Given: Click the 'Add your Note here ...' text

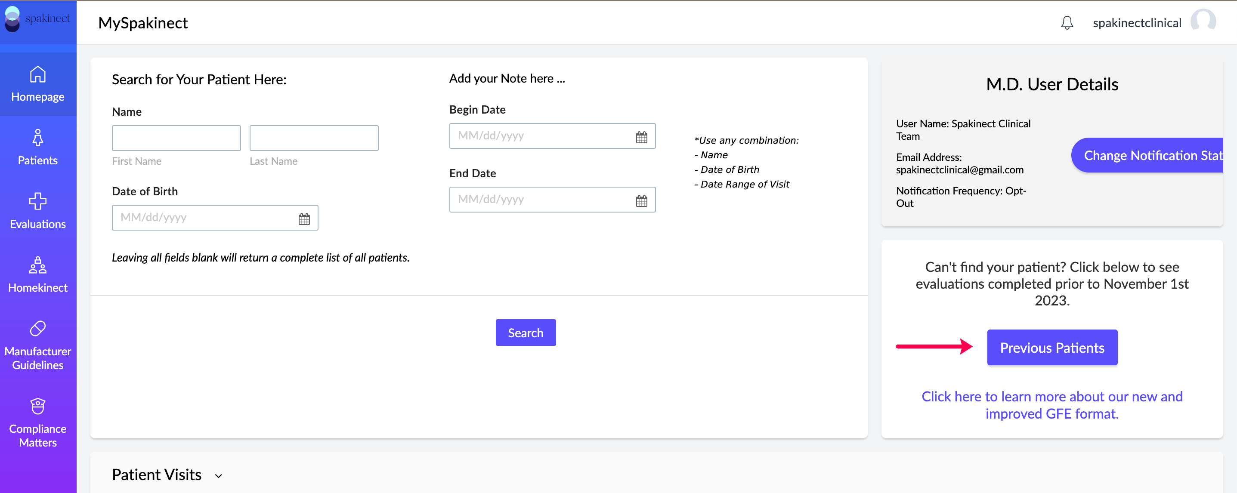Looking at the screenshot, I should (507, 78).
